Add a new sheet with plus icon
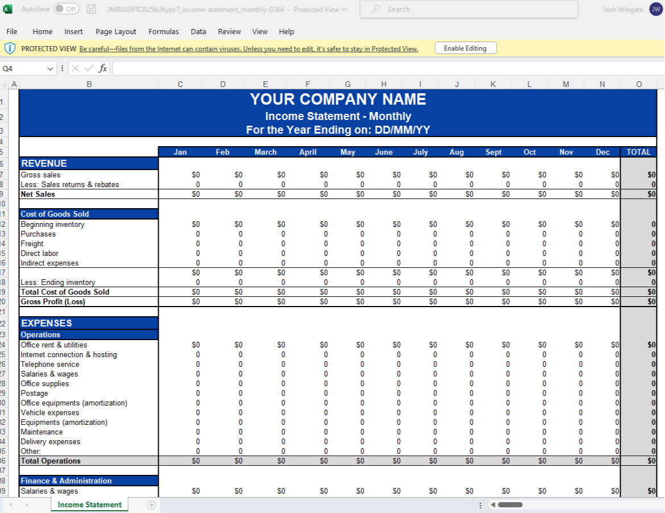This screenshot has width=665, height=513. [151, 505]
